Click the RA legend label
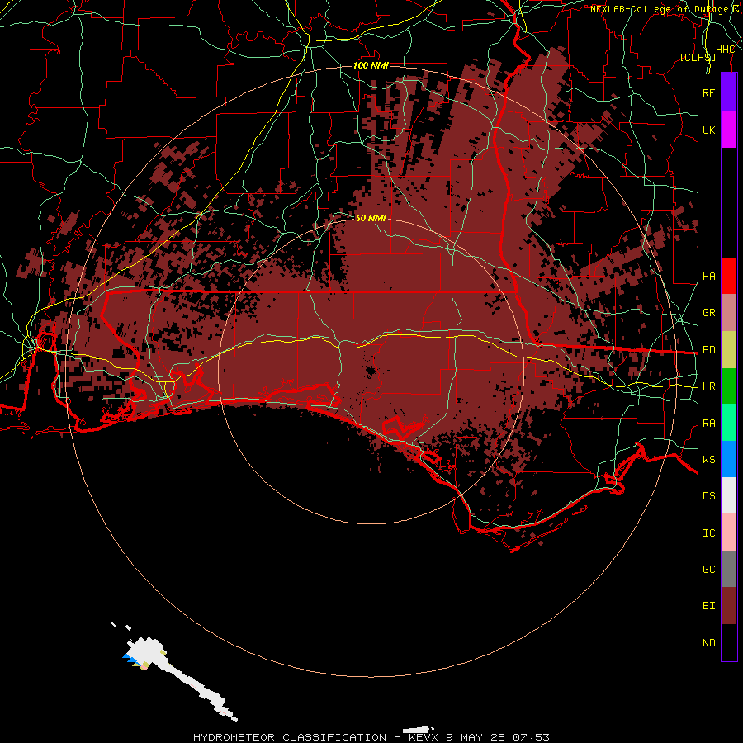 coord(709,424)
